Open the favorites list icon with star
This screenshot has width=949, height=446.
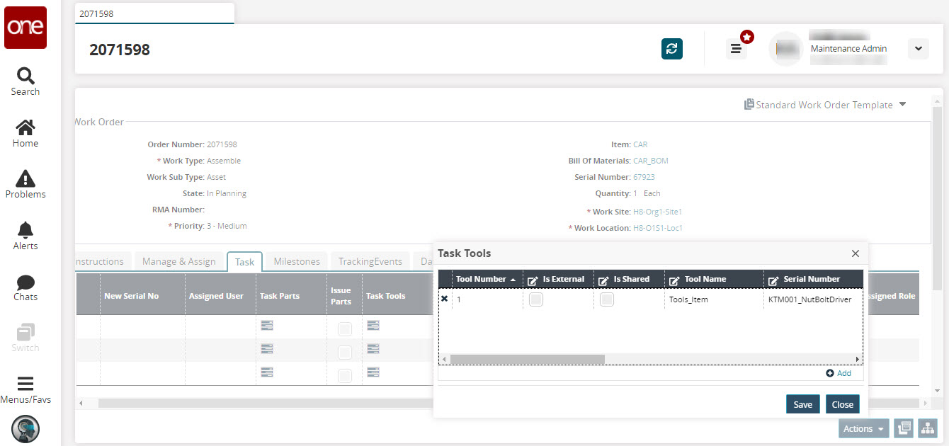coord(737,48)
